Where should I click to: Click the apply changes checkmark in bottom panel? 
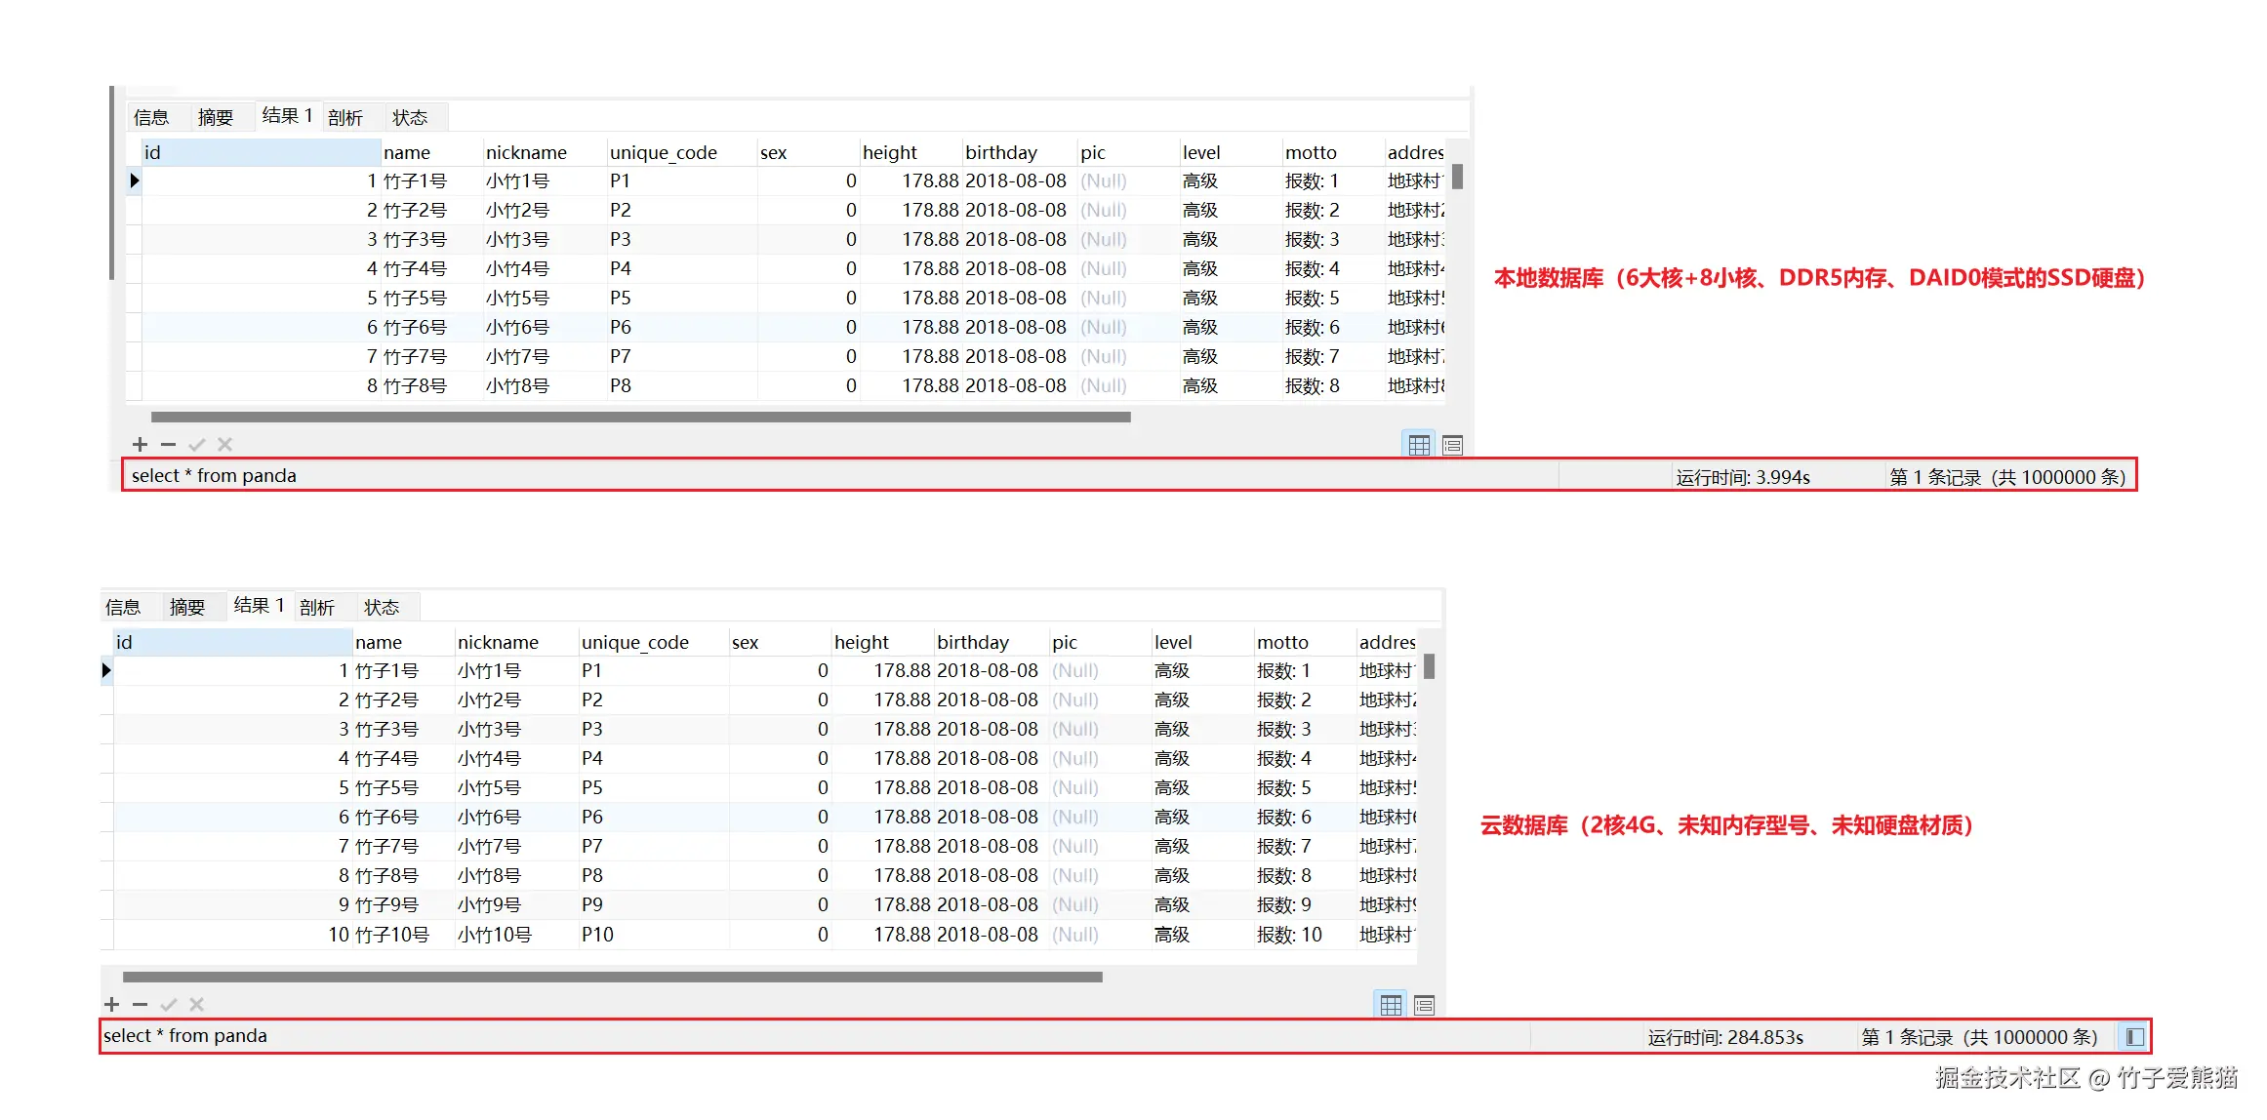169,1005
